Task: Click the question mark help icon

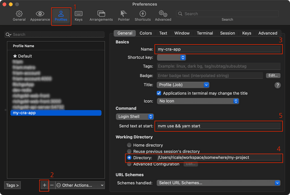Action: point(277,85)
